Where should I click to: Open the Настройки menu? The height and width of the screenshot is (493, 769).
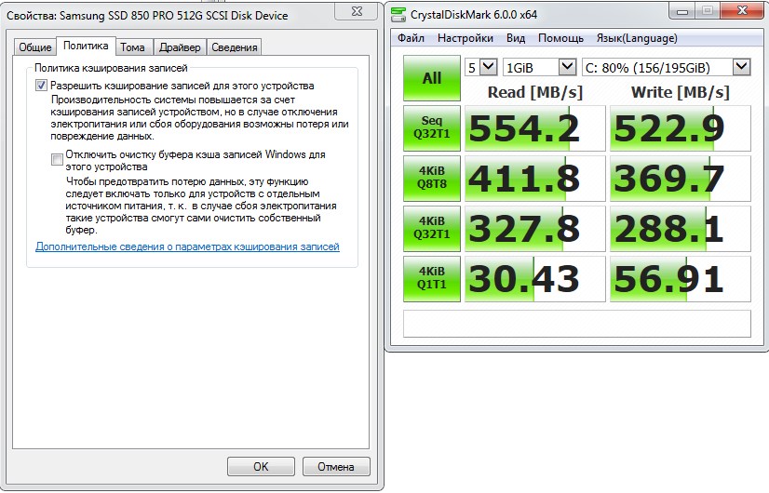coord(465,38)
